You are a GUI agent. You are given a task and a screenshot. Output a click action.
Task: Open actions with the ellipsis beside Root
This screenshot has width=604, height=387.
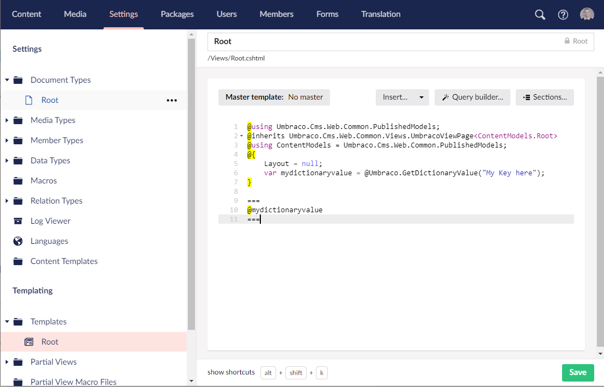172,100
